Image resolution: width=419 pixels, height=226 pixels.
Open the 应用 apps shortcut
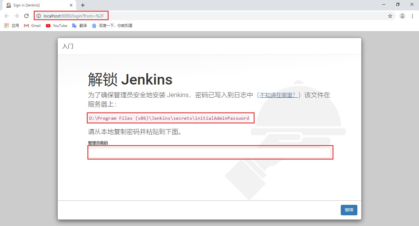tap(12, 26)
